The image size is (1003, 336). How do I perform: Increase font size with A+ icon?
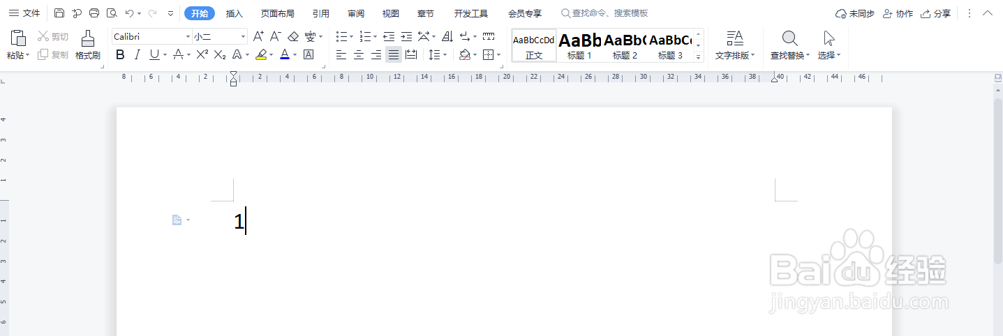[x=258, y=36]
